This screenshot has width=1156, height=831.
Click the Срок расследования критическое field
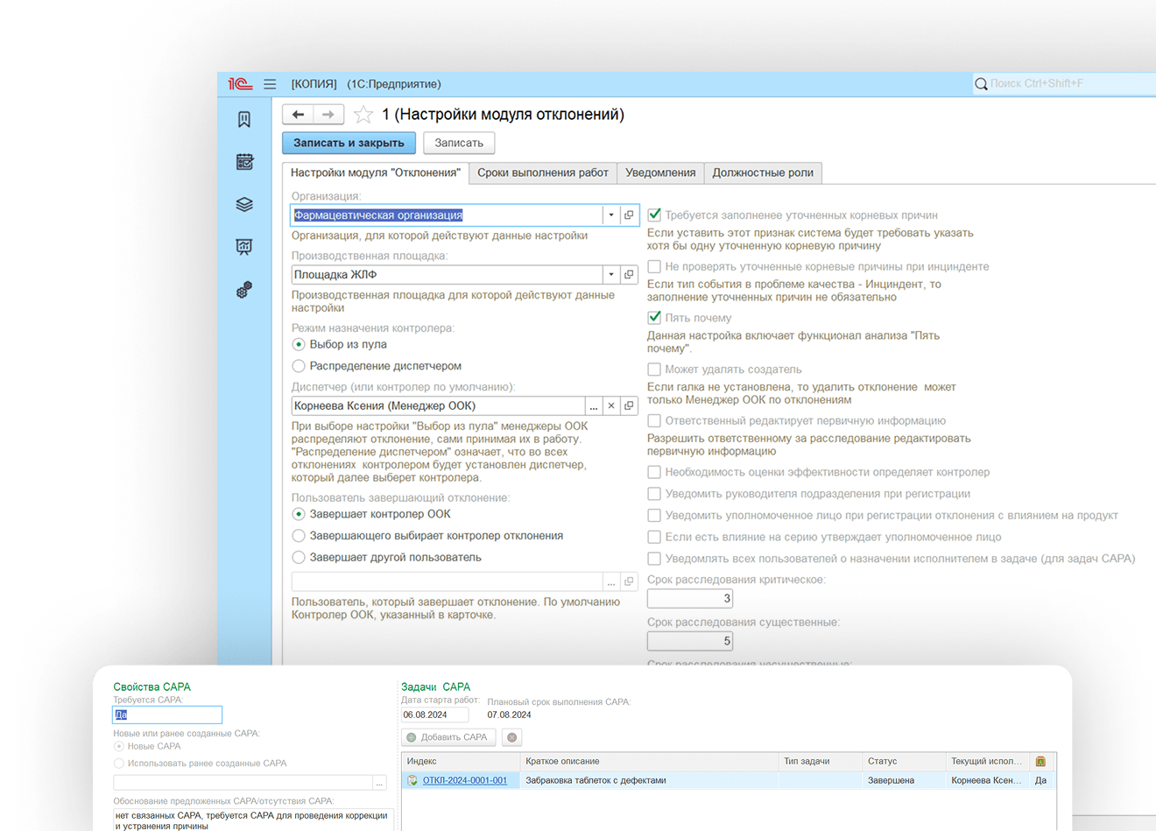click(x=690, y=599)
